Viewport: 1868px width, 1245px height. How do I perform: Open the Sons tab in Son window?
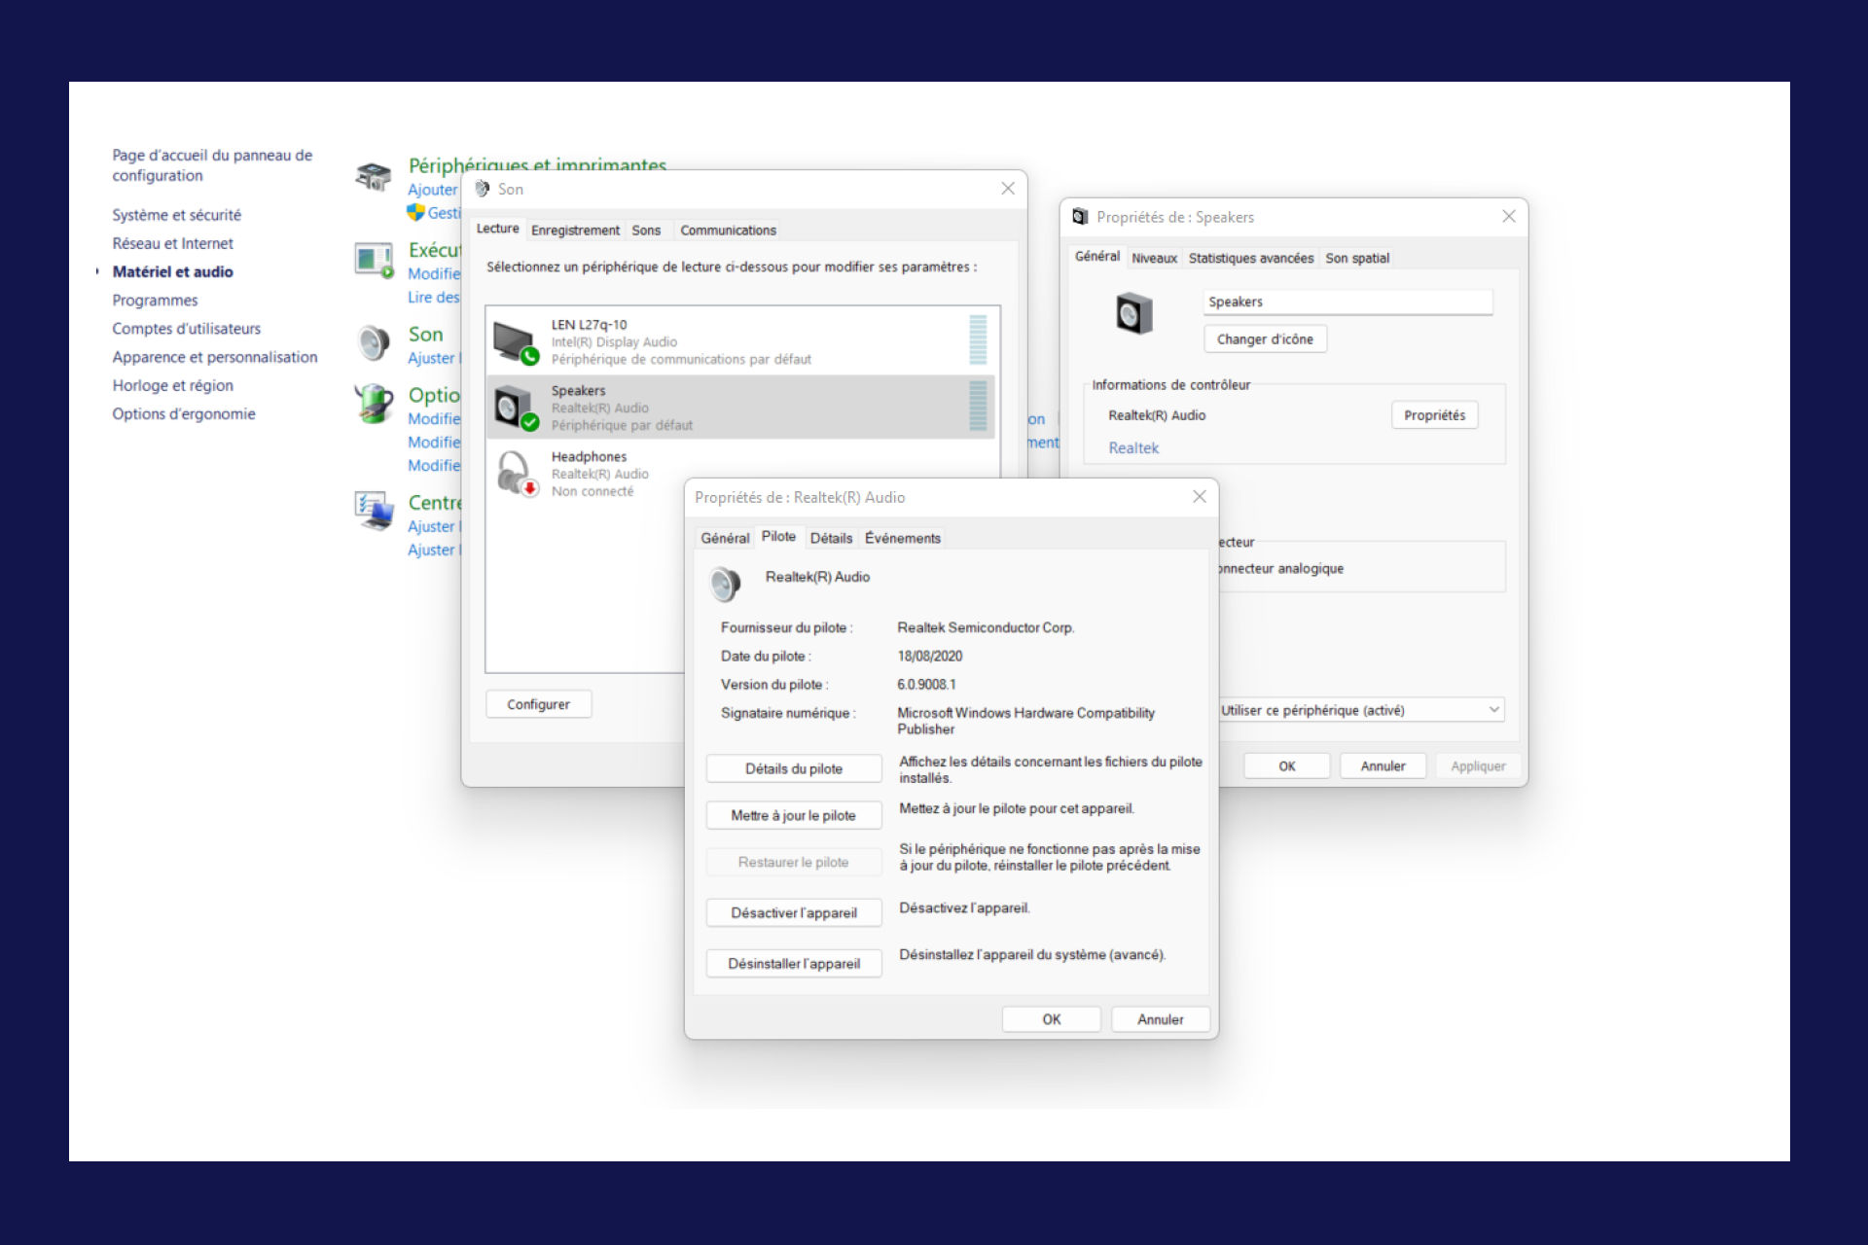click(646, 231)
